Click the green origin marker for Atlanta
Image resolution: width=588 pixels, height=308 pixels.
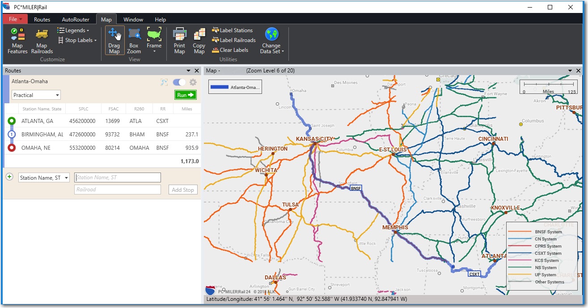[x=12, y=121]
